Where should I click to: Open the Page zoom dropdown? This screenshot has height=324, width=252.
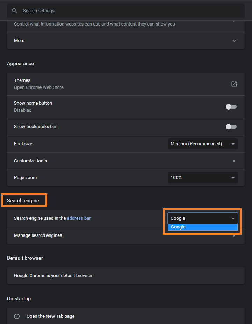coord(202,178)
